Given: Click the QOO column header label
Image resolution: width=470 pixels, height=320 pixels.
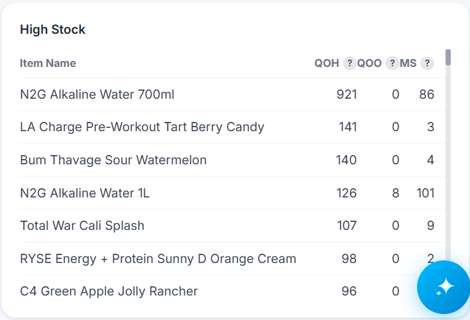Looking at the screenshot, I should (369, 64).
